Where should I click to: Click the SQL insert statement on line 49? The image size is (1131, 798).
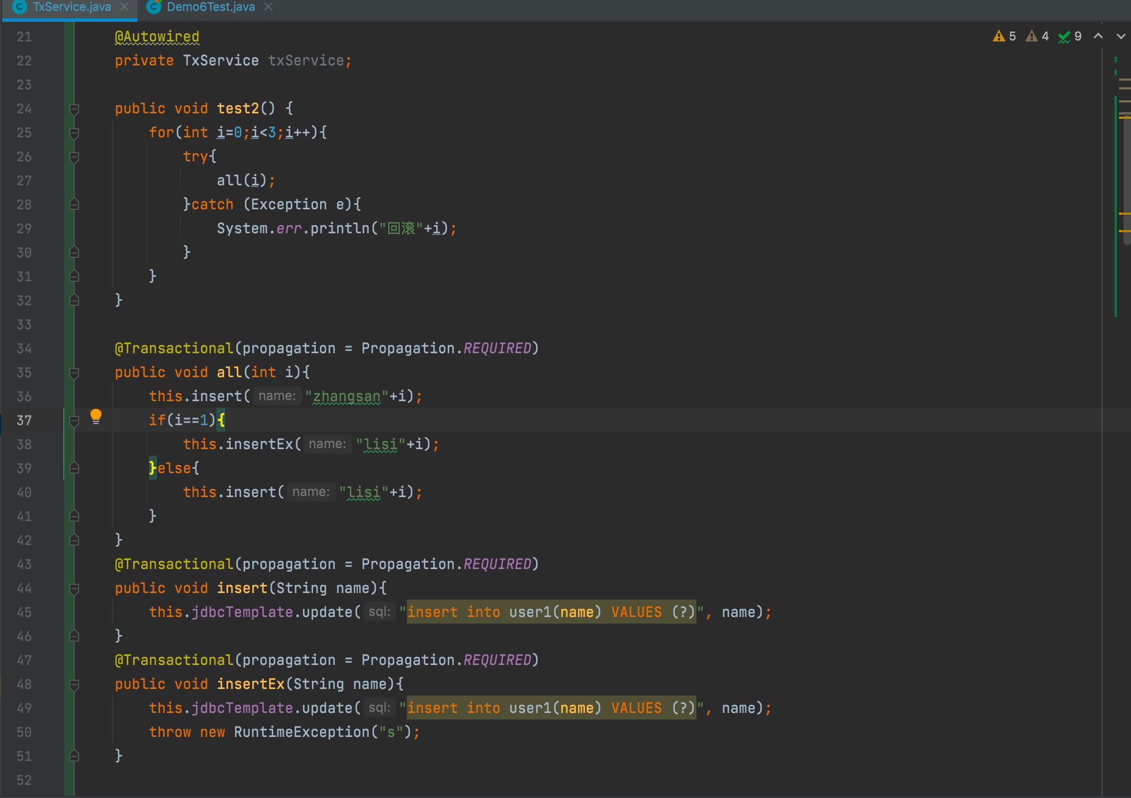coord(551,708)
